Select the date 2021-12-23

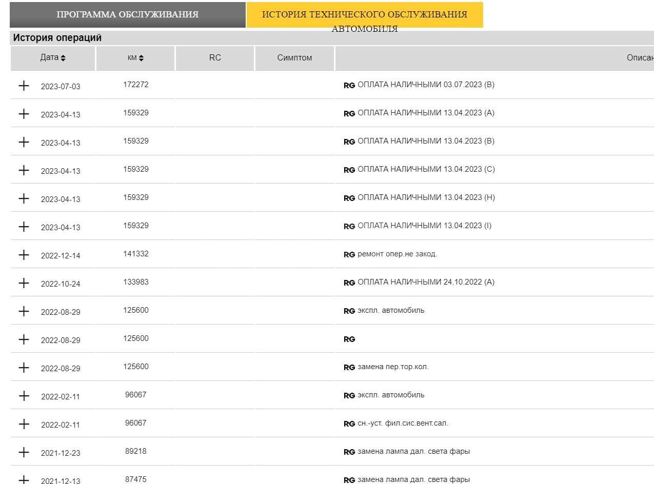[61, 453]
